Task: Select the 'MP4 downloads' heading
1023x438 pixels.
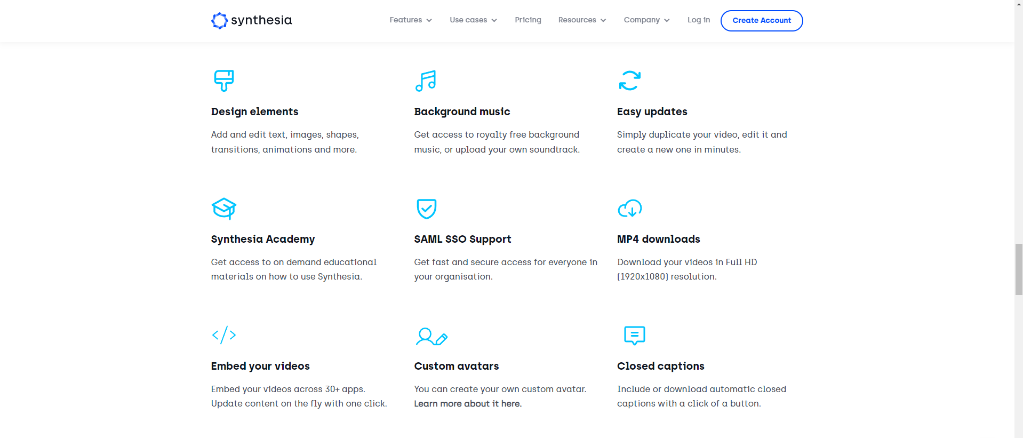Action: (659, 239)
